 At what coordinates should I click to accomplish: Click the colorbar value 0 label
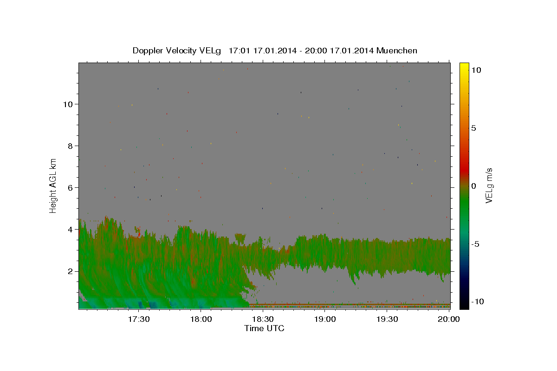pos(473,186)
